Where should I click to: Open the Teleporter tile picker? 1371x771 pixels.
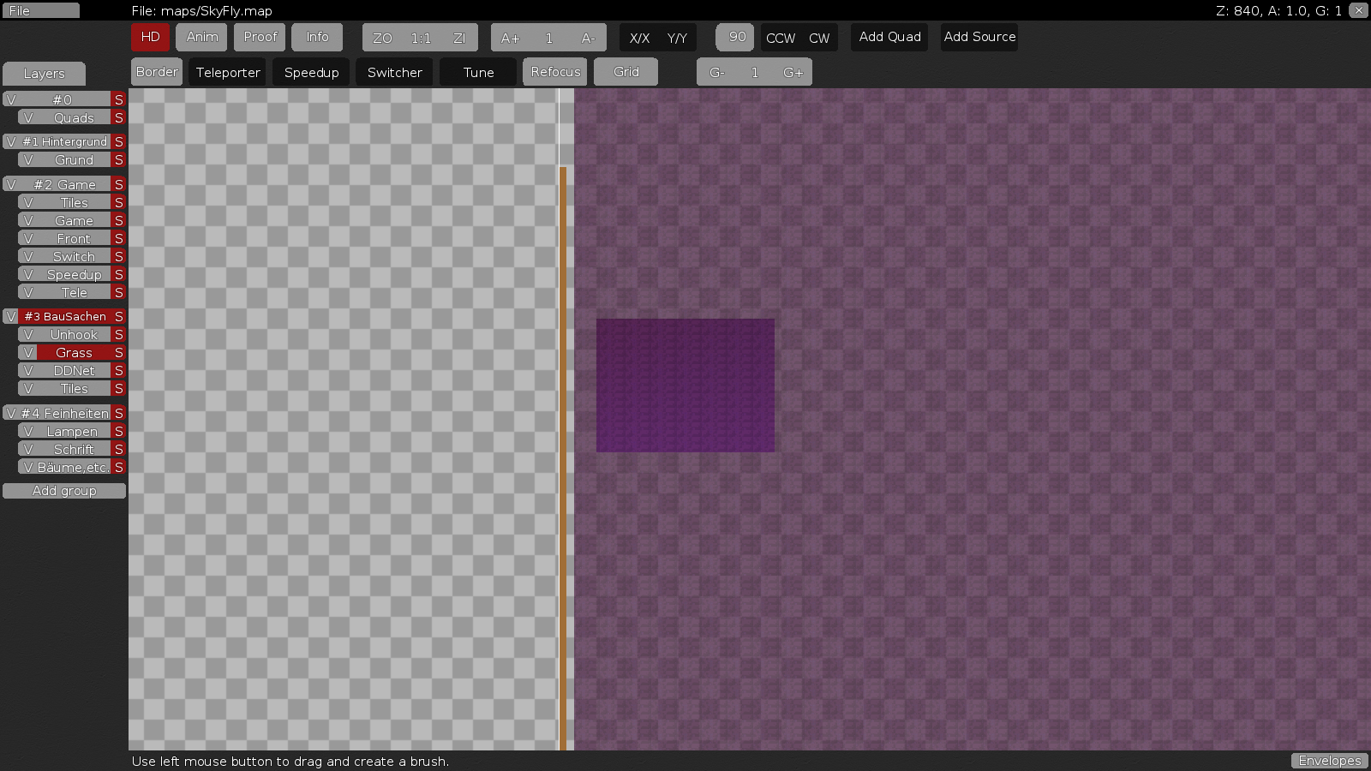(226, 72)
